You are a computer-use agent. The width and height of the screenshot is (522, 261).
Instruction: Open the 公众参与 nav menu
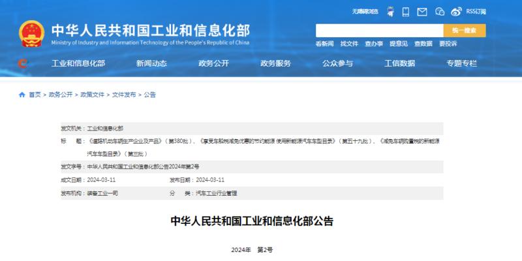point(337,63)
